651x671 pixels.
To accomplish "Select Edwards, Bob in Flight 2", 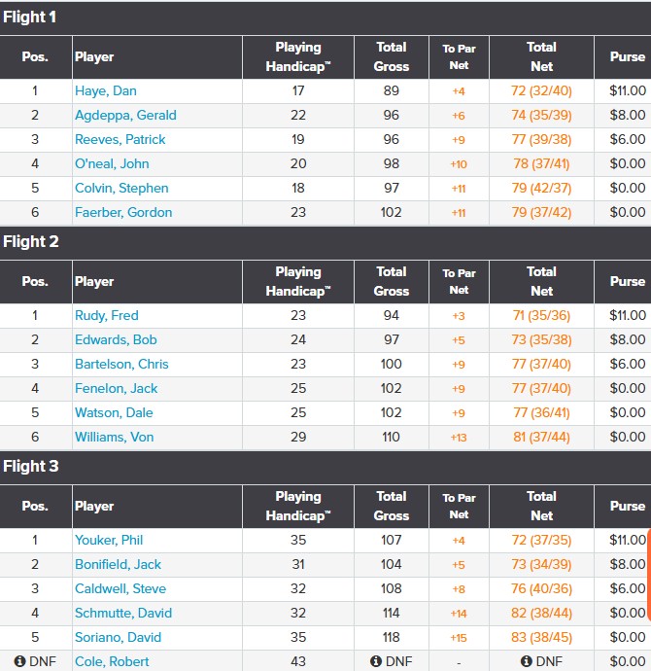I will coord(116,339).
